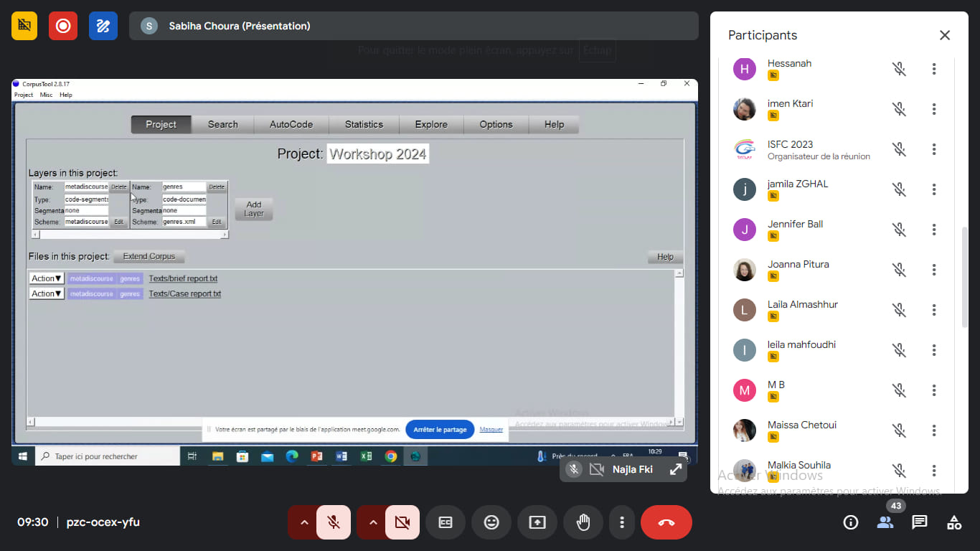Viewport: 980px width, 551px height.
Task: Click the present screen button
Action: (537, 522)
